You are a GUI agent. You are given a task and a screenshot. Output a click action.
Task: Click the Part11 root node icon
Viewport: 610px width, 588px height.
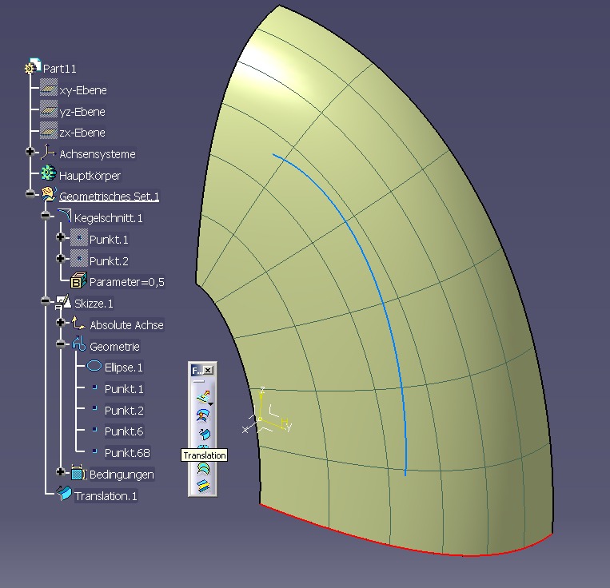(x=33, y=66)
